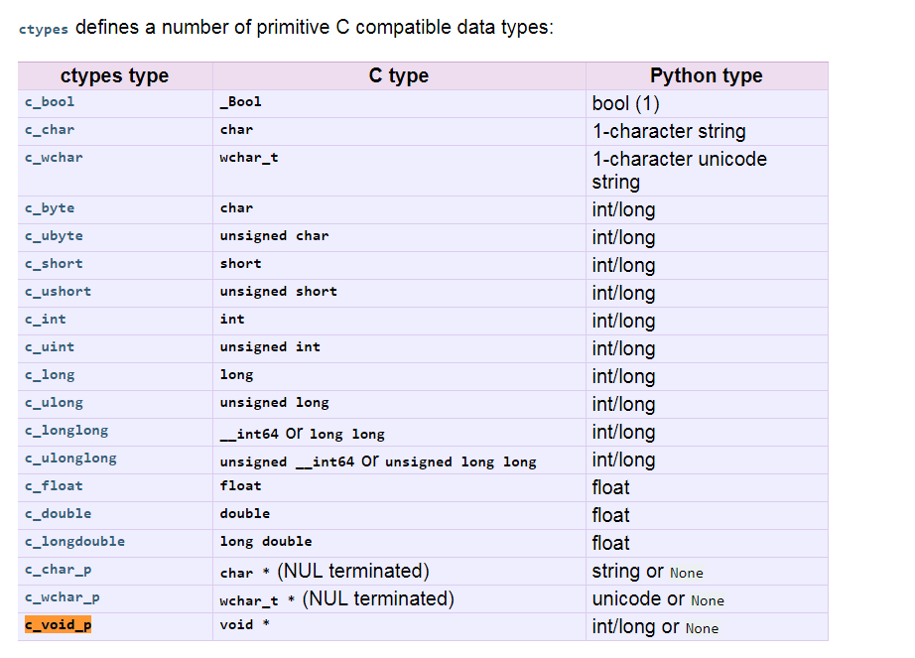Select the c_wchar type link

54,158
